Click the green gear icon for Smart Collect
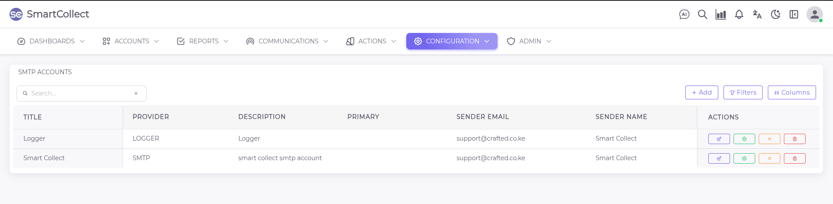The width and height of the screenshot is (833, 204). click(x=744, y=158)
